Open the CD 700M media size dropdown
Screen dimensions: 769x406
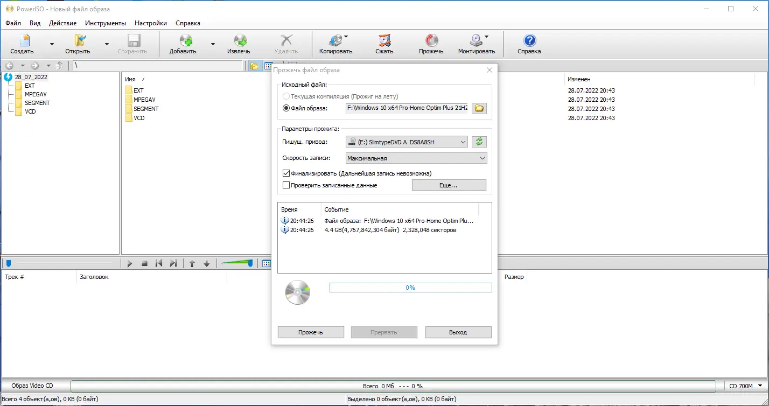[746, 386]
